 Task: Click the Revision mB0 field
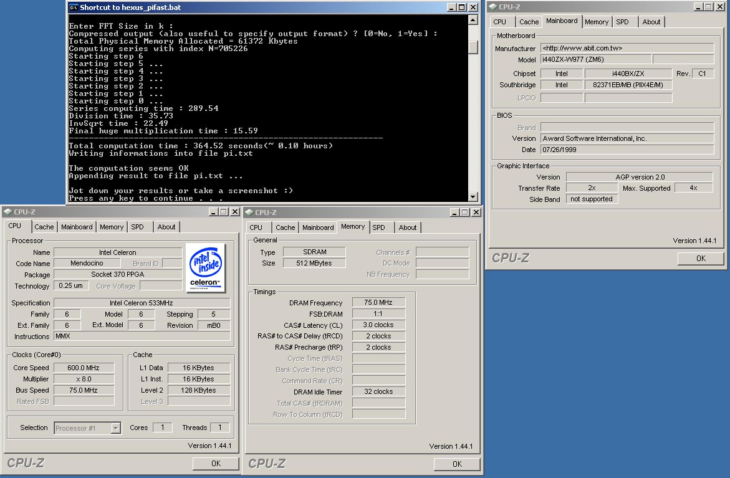tap(214, 325)
